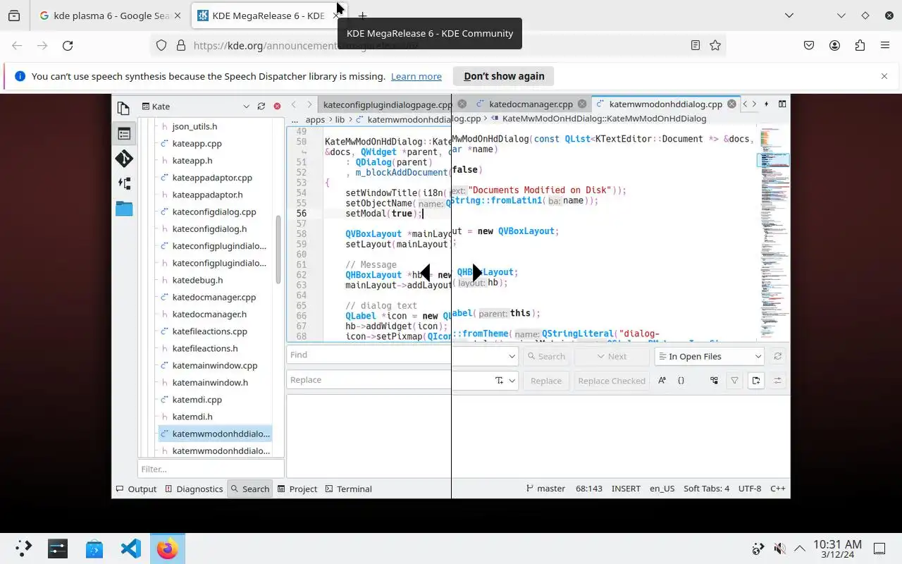Image resolution: width=902 pixels, height=564 pixels.
Task: Show site security lock information
Action: coord(180,45)
